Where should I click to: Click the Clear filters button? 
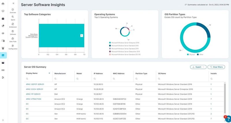(x=216, y=67)
